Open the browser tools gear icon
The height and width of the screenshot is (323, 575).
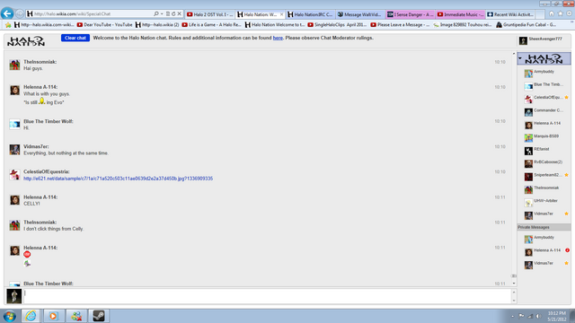[x=569, y=13]
